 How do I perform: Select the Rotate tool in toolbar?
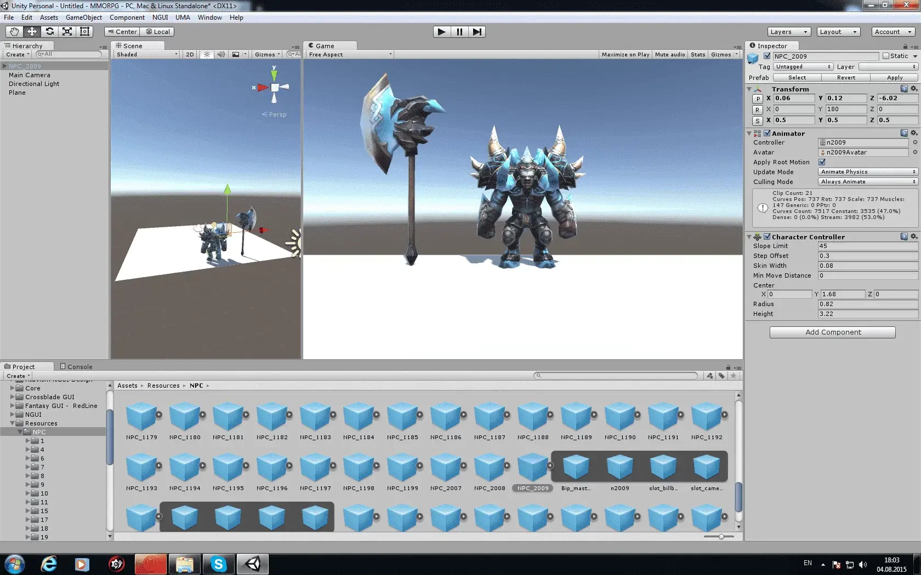coord(49,32)
